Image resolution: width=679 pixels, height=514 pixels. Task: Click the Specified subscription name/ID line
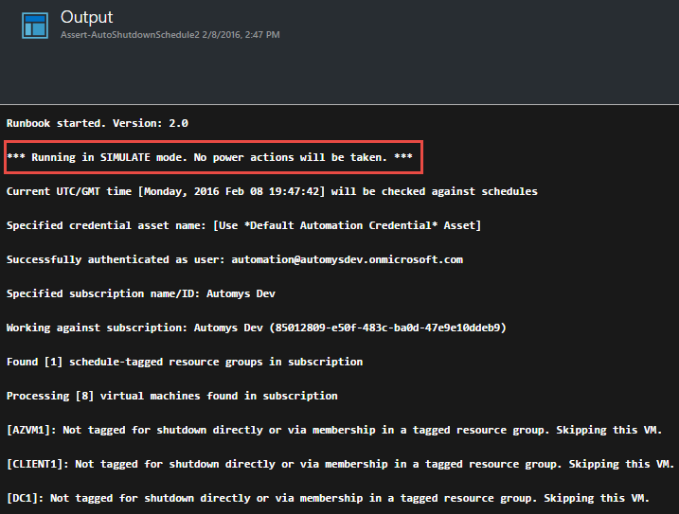141,293
